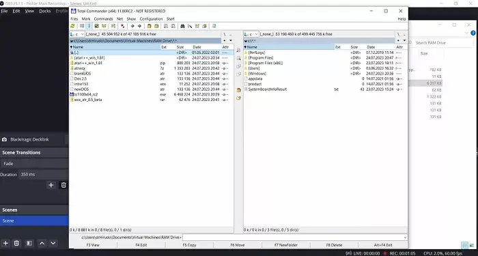Image resolution: width=478 pixels, height=256 pixels.
Task: Open OBS scene filters icon
Action: coord(29,243)
